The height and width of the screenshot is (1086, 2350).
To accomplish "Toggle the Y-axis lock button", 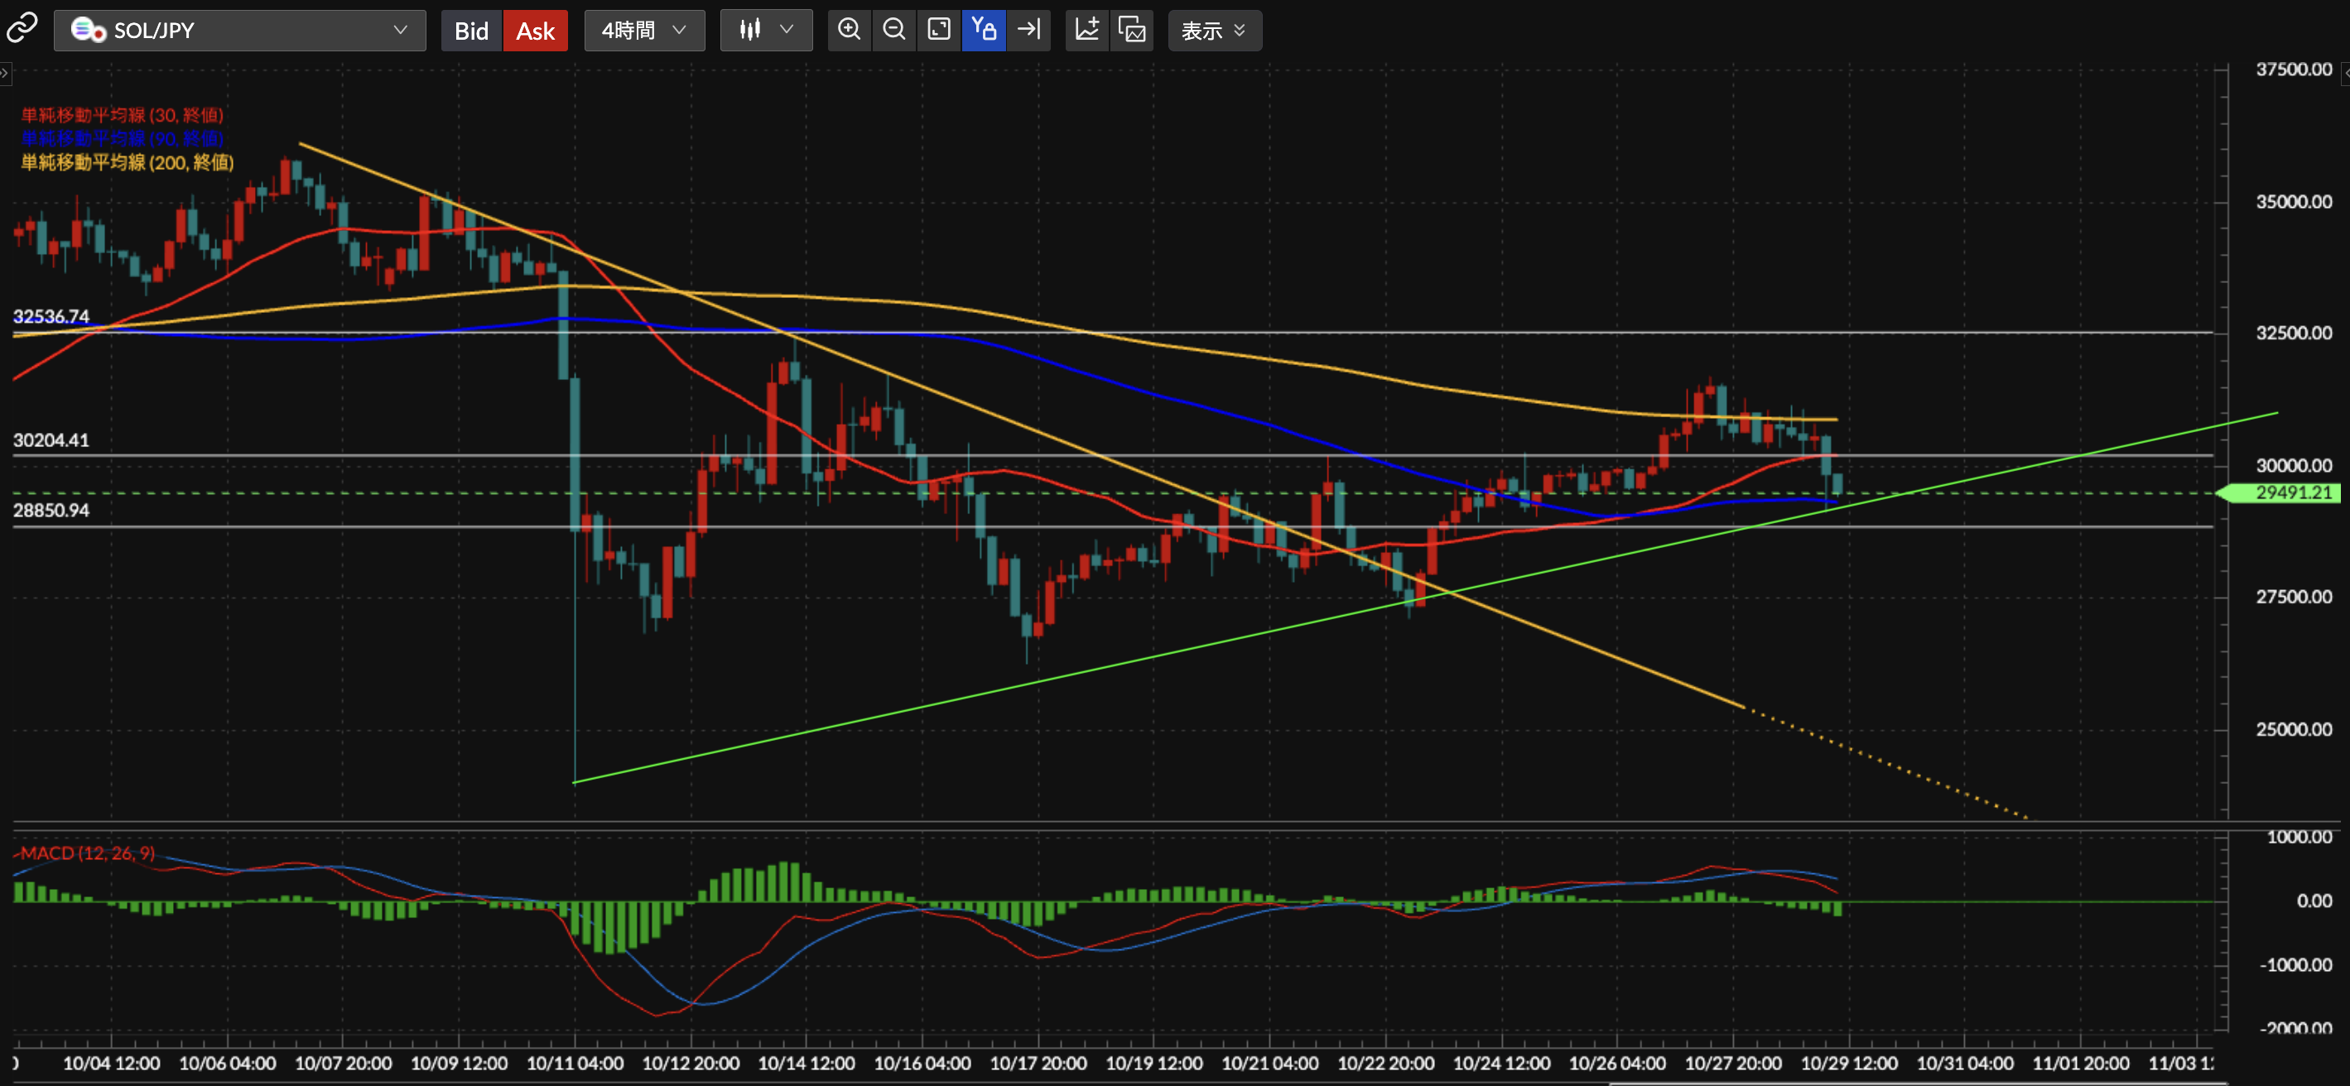I will tap(984, 30).
